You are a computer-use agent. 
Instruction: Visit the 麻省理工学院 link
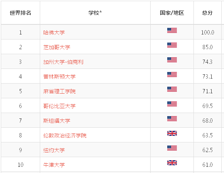coord(59,91)
